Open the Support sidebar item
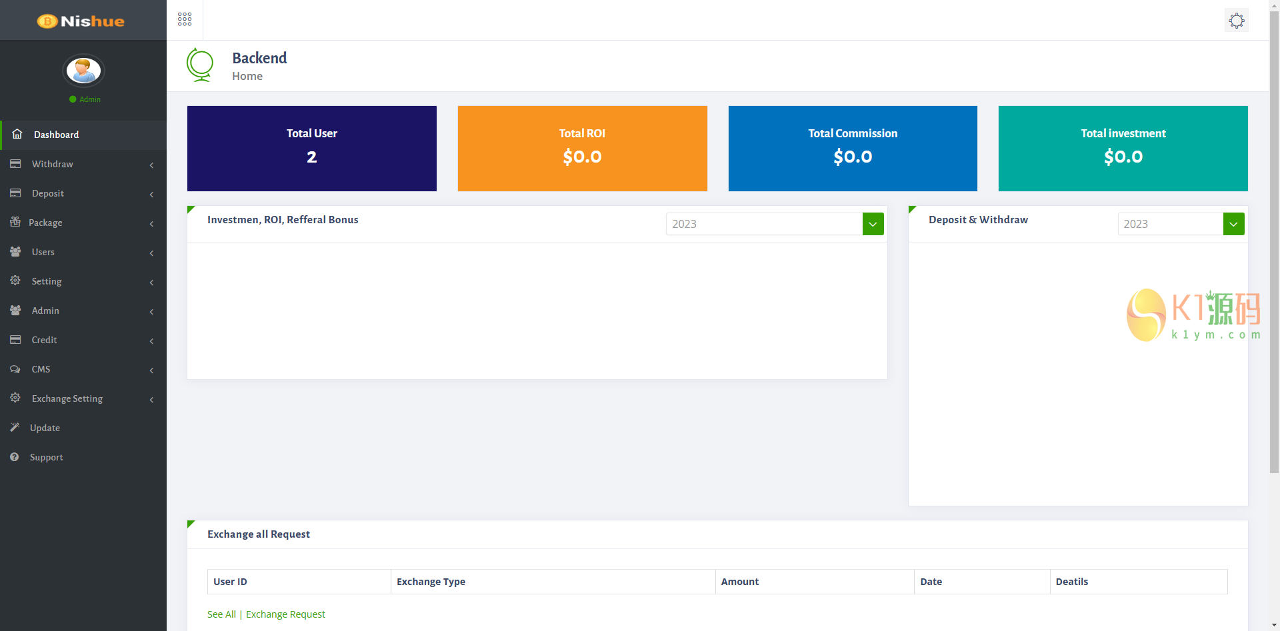Screen dimensions: 1280x631 click(x=83, y=457)
